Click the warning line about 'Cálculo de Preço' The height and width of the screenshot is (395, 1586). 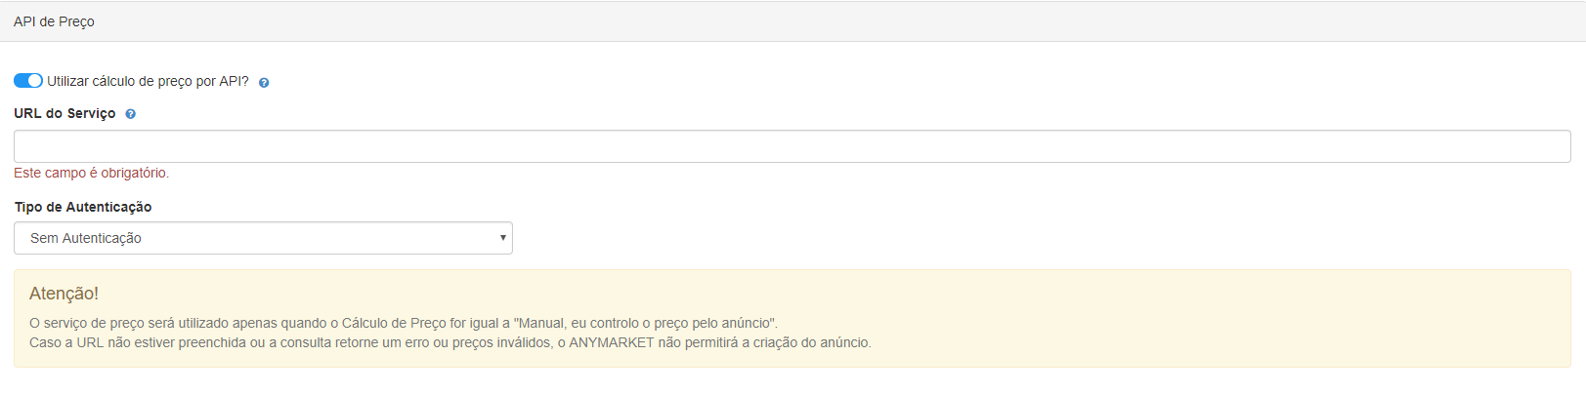click(404, 323)
